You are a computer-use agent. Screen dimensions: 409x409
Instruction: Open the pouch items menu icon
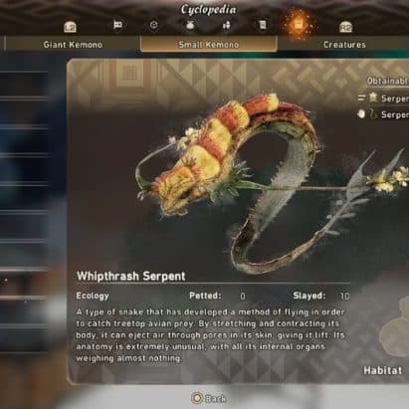click(x=190, y=25)
